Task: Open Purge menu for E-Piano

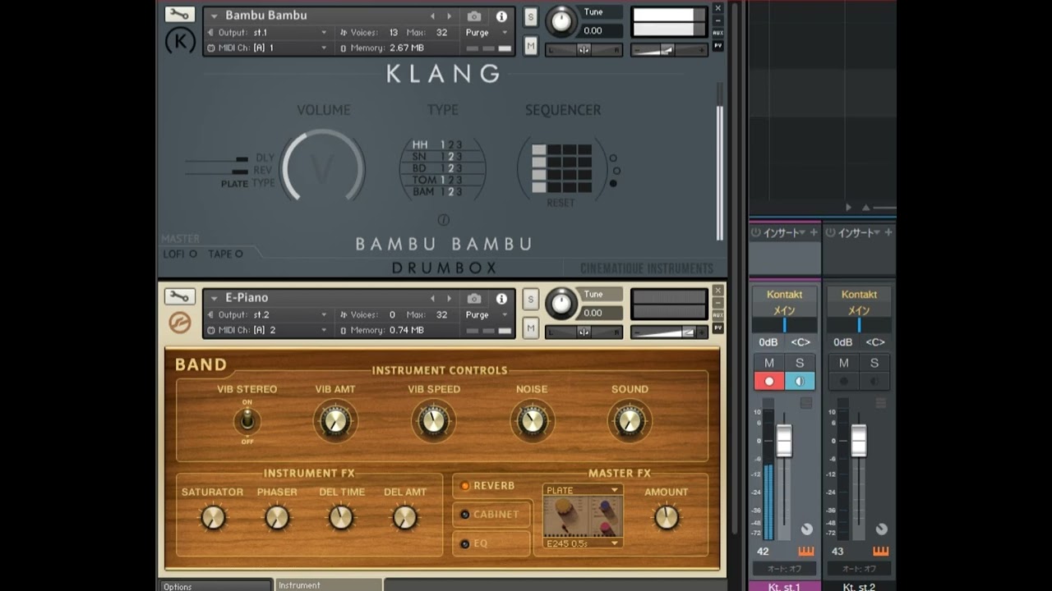Action: point(485,315)
